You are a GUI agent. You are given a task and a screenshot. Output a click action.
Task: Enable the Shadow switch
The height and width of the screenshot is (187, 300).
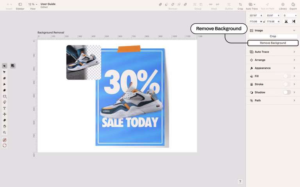click(287, 92)
